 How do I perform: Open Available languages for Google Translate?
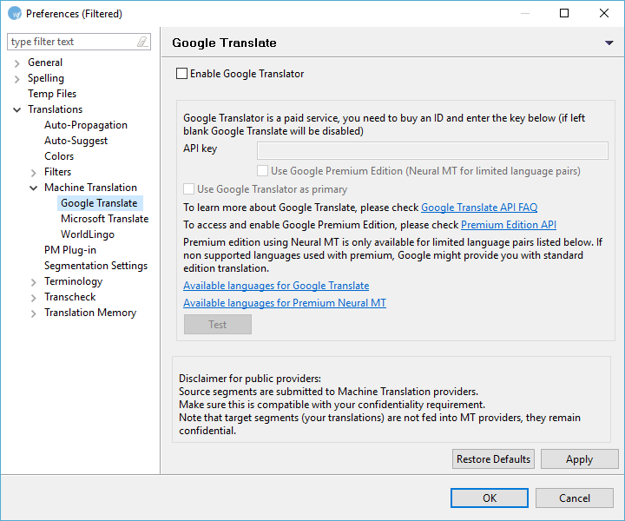tap(276, 286)
